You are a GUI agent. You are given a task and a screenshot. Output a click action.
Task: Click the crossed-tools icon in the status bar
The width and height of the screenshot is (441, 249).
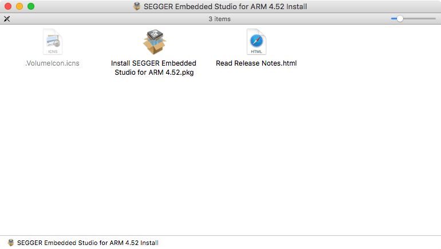tap(7, 19)
